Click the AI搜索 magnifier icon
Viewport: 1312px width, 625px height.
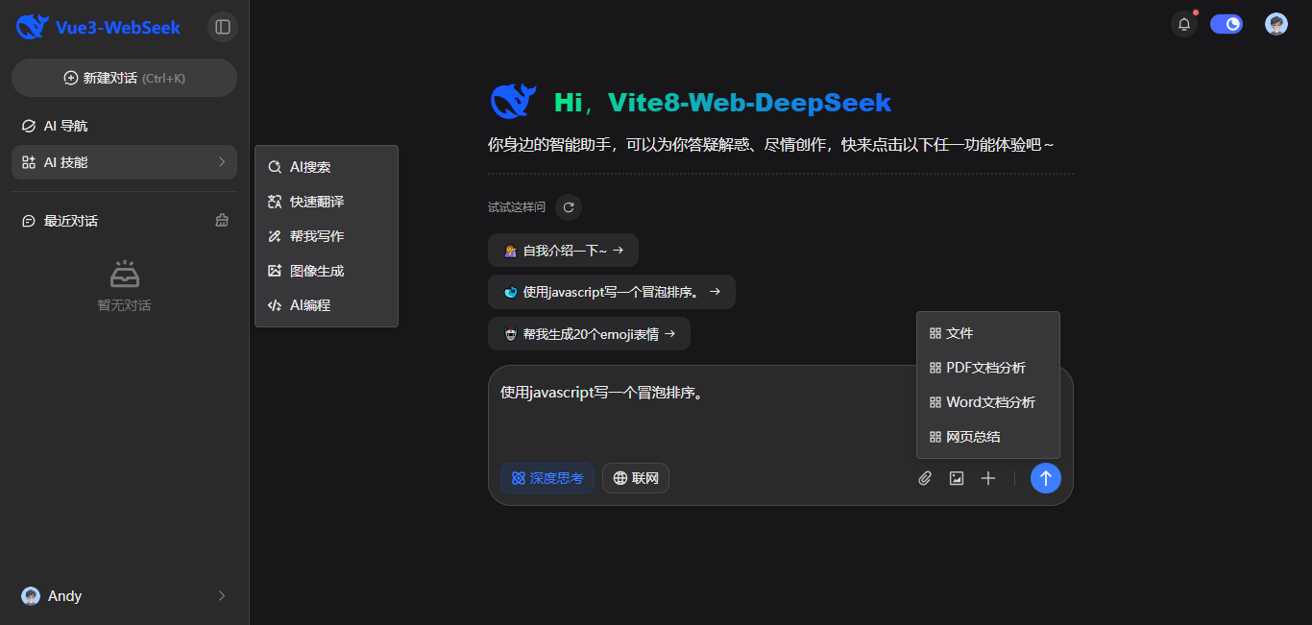pos(275,167)
